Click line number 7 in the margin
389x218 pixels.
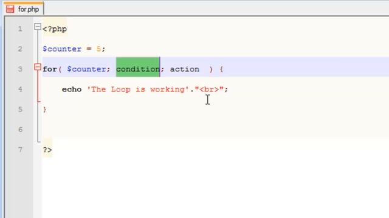[20, 150]
